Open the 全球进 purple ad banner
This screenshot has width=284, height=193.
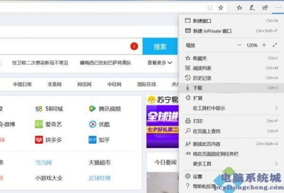pyautogui.click(x=162, y=126)
